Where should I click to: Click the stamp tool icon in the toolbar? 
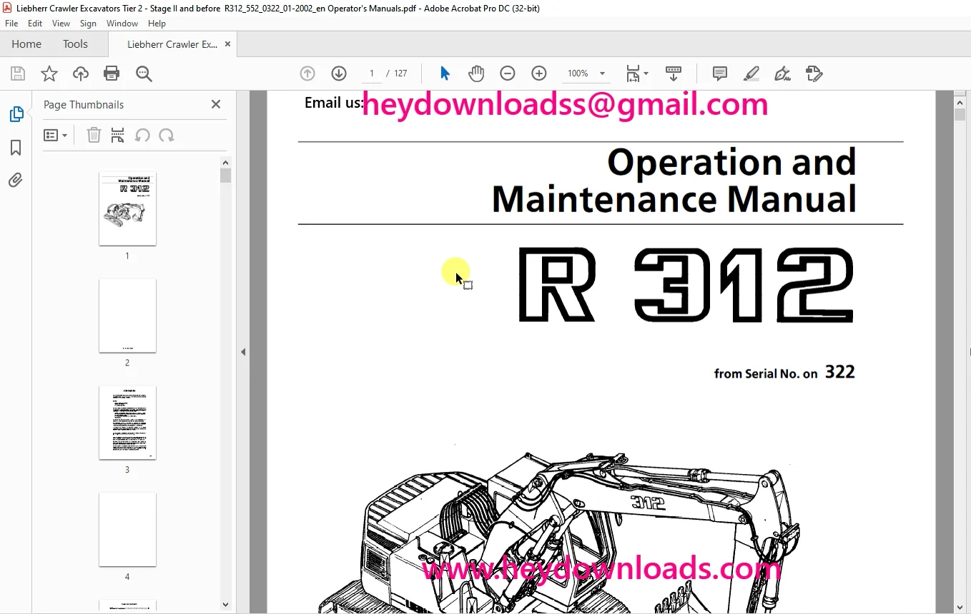click(x=814, y=74)
